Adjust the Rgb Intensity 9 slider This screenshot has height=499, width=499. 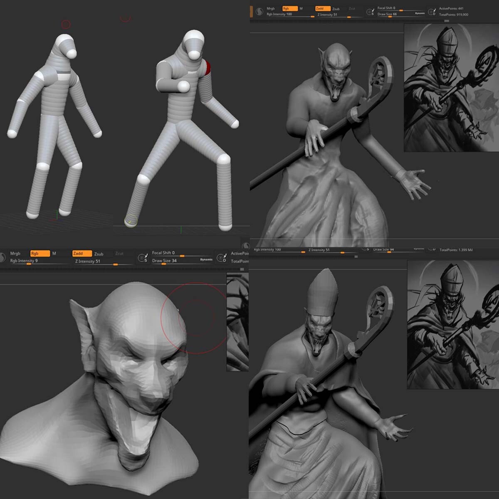[x=39, y=262]
